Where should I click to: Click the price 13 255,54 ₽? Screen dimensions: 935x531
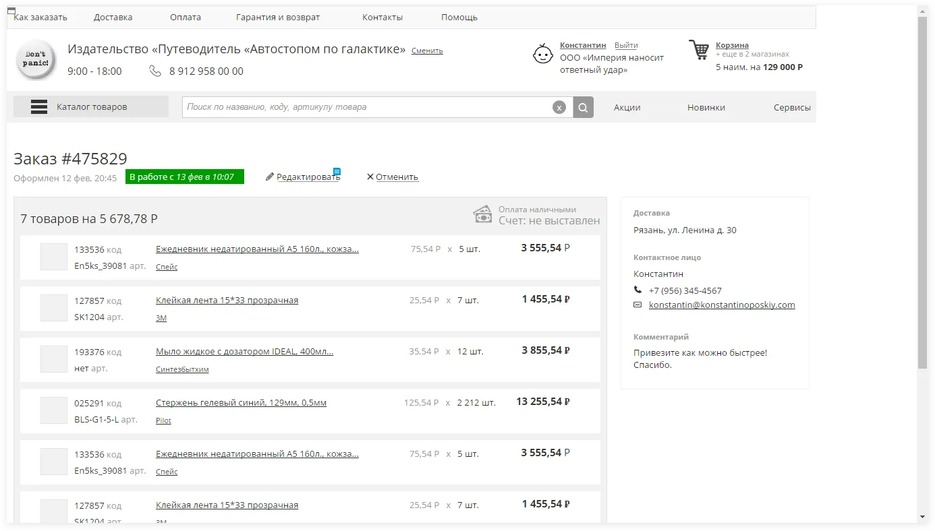coord(543,401)
